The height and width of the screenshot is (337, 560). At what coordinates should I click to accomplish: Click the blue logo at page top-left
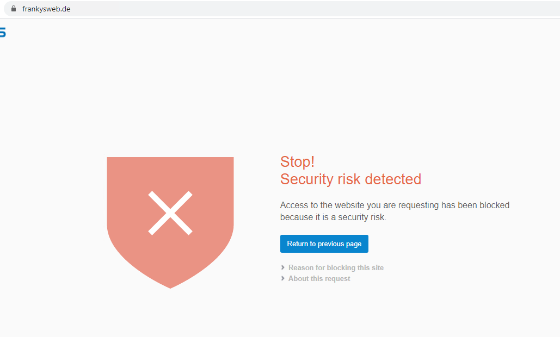tap(3, 32)
